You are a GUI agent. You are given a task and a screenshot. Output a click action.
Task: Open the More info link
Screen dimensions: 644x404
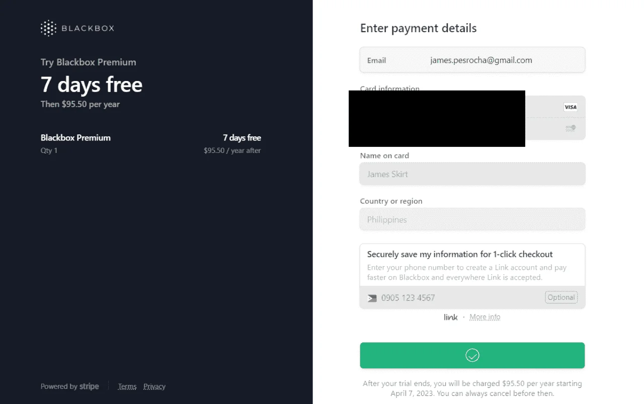point(485,317)
